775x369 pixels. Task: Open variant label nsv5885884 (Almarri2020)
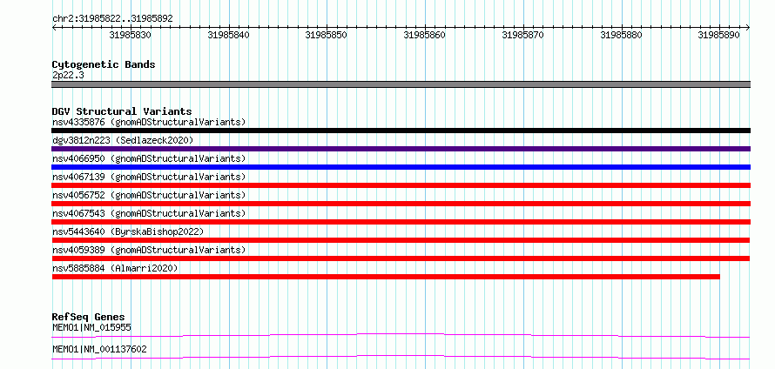tap(115, 268)
